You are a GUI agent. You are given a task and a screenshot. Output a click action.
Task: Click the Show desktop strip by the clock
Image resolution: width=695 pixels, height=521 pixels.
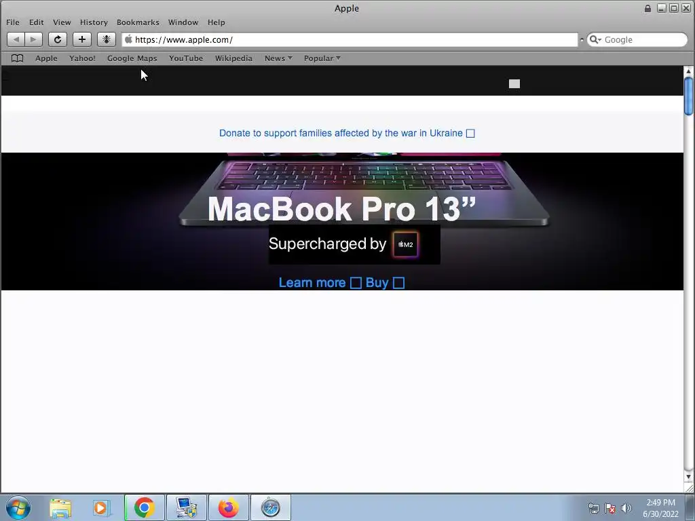[690, 507]
